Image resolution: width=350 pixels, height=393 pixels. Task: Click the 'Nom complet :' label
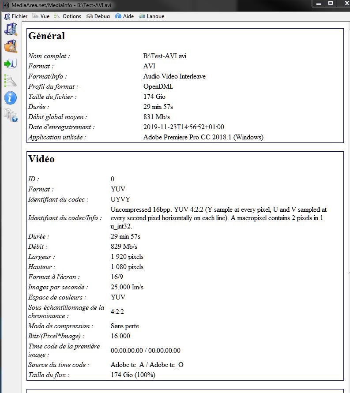pyautogui.click(x=49, y=56)
